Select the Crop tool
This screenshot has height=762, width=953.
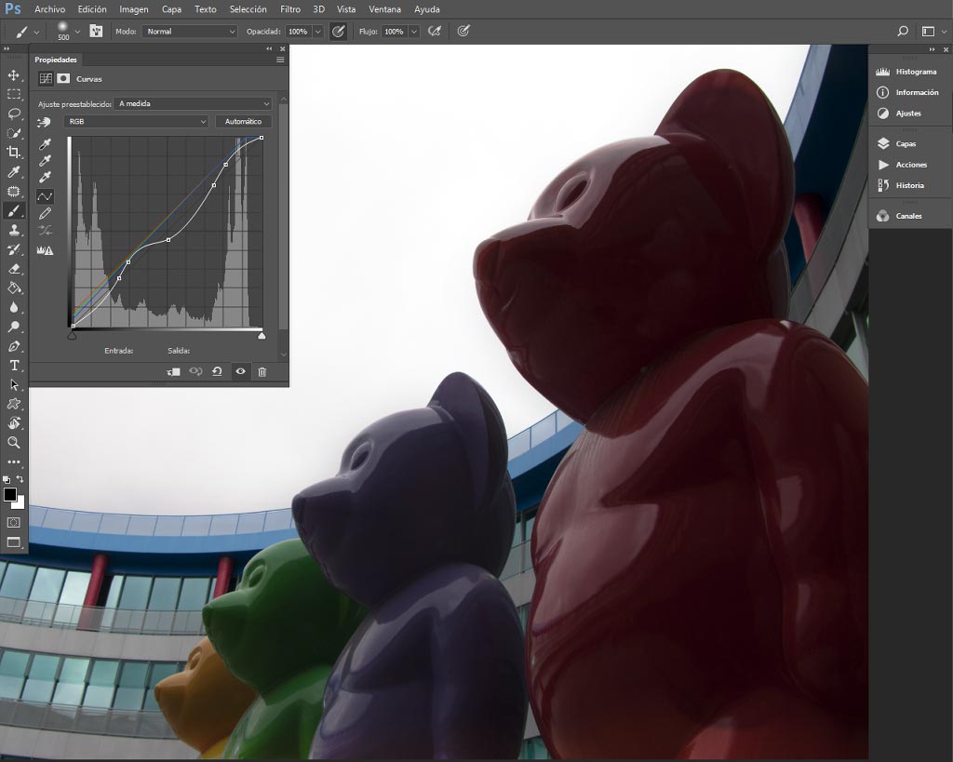click(13, 153)
